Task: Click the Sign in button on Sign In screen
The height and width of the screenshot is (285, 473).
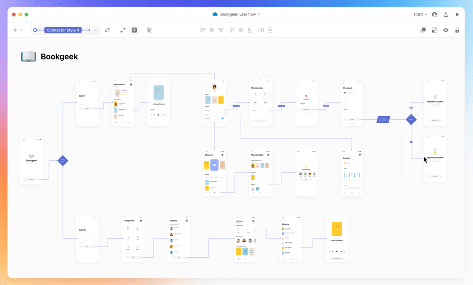Action: 87,108
